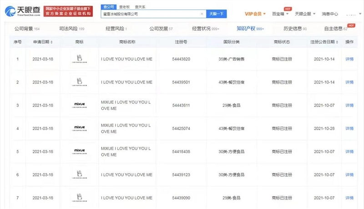Open trademark image in row 1

coord(79,59)
